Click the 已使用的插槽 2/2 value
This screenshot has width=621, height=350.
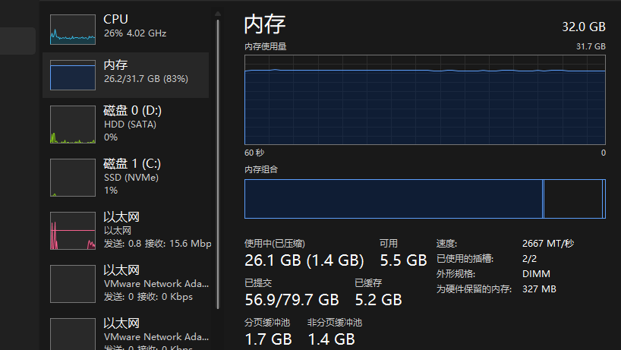click(529, 259)
